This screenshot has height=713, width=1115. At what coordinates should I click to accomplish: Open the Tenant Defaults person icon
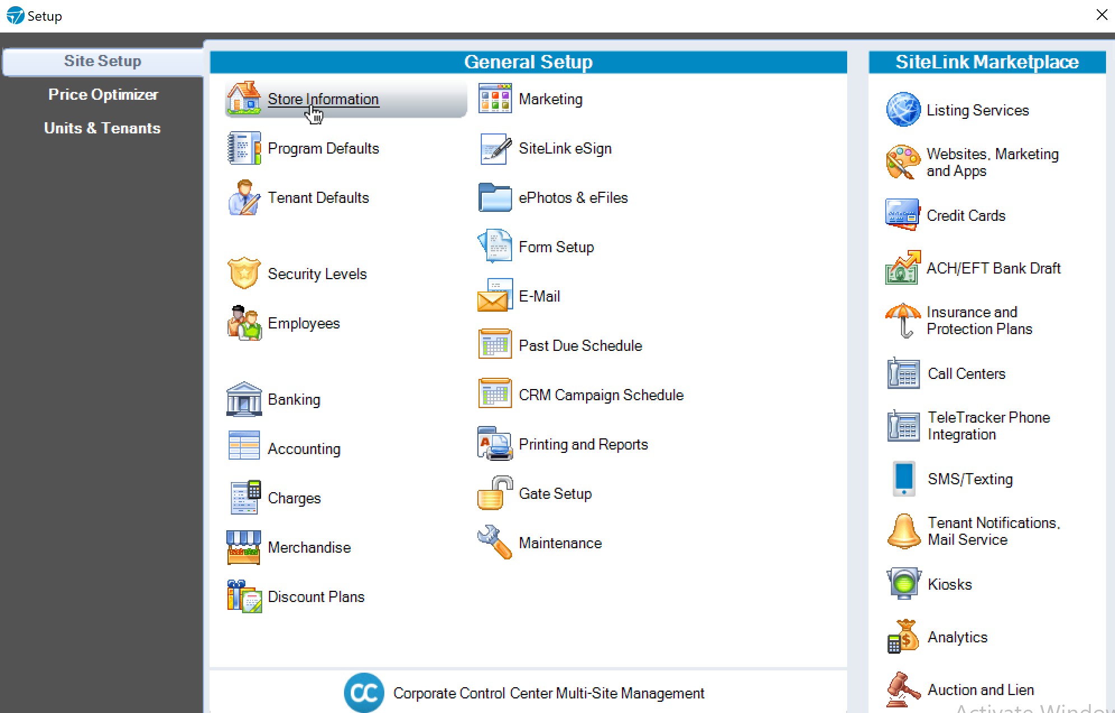coord(244,197)
